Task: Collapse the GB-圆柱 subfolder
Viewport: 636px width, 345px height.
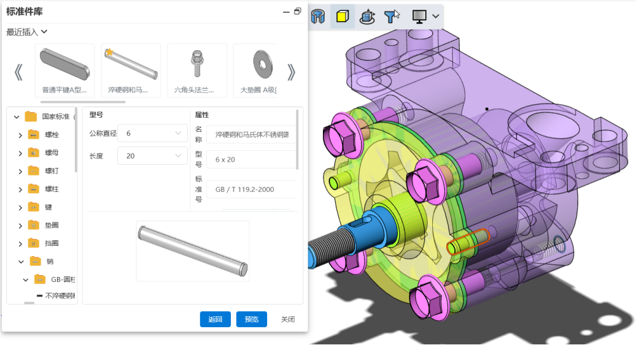Action: [x=26, y=280]
